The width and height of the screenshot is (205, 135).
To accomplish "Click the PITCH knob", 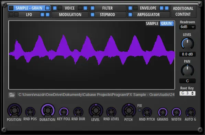I will [129, 110].
